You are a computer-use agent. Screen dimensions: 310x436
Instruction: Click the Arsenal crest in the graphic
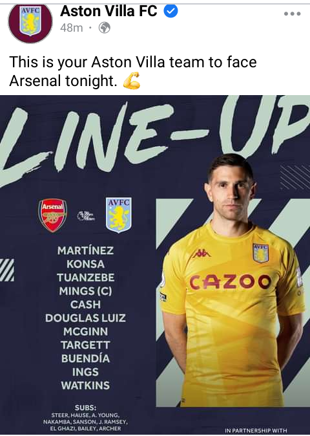53,215
